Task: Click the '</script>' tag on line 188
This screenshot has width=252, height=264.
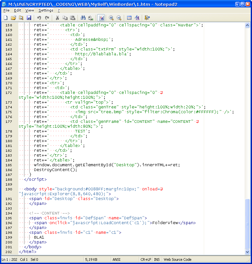Action: pyautogui.click(x=35, y=179)
